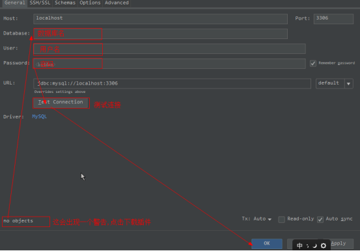Open IME settings gear icon

(x=324, y=246)
